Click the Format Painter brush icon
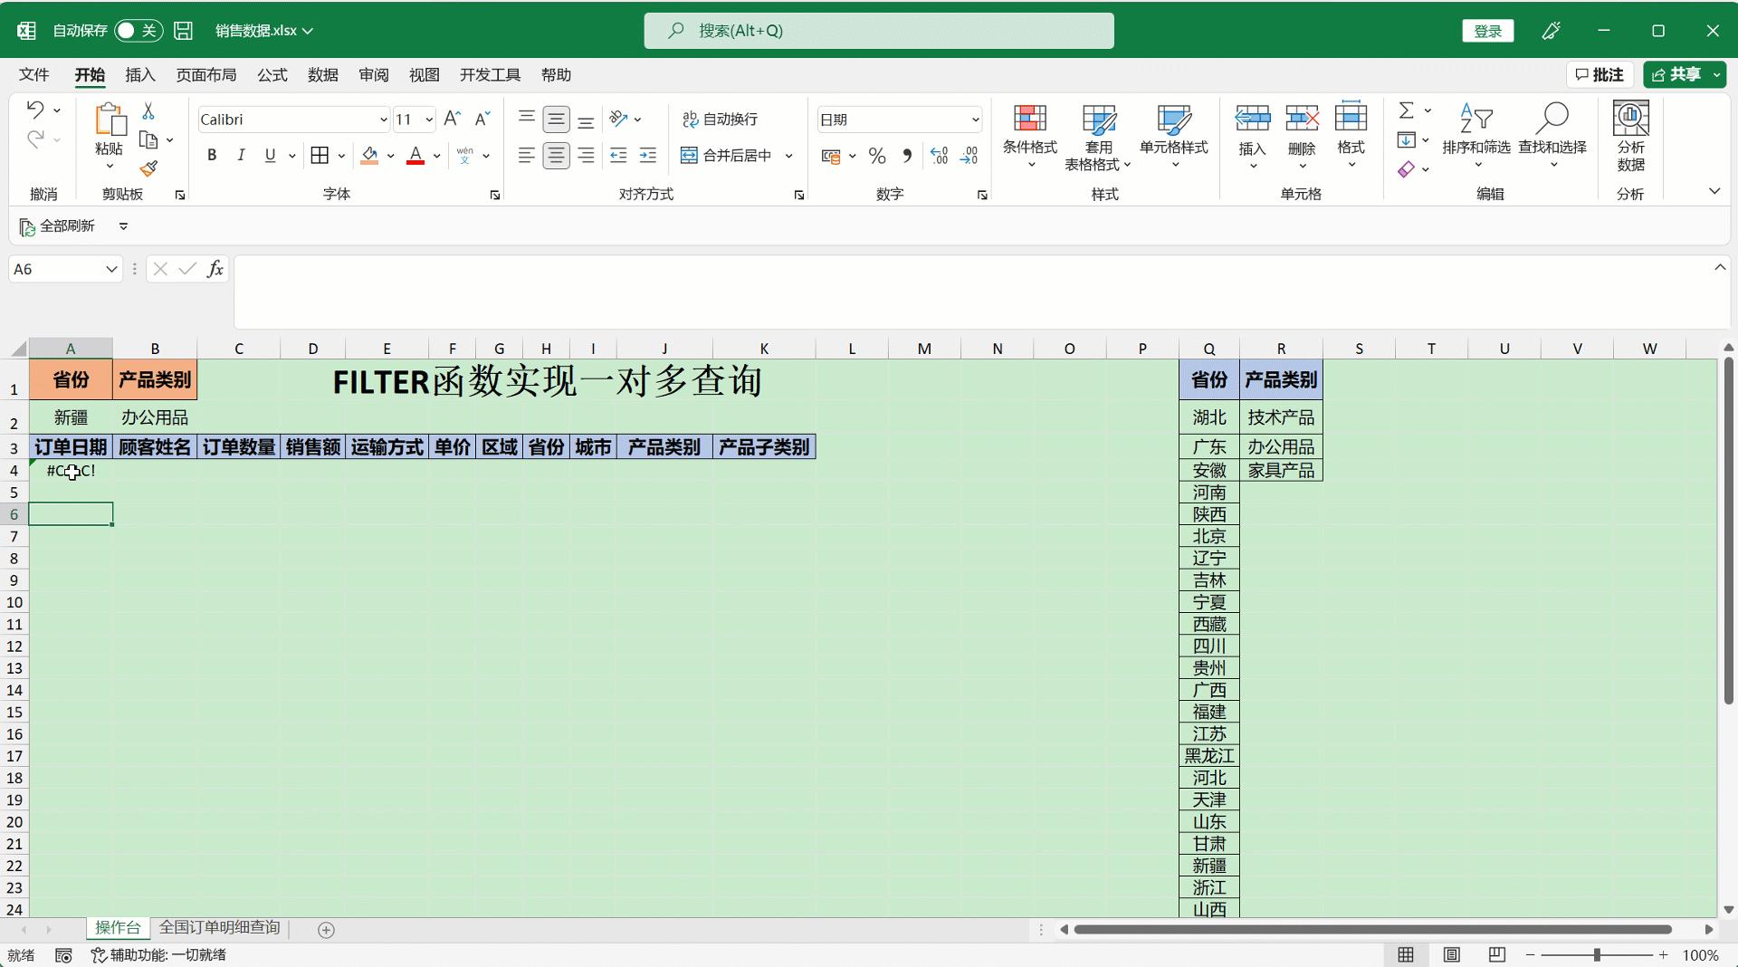This screenshot has height=967, width=1738. pyautogui.click(x=149, y=169)
